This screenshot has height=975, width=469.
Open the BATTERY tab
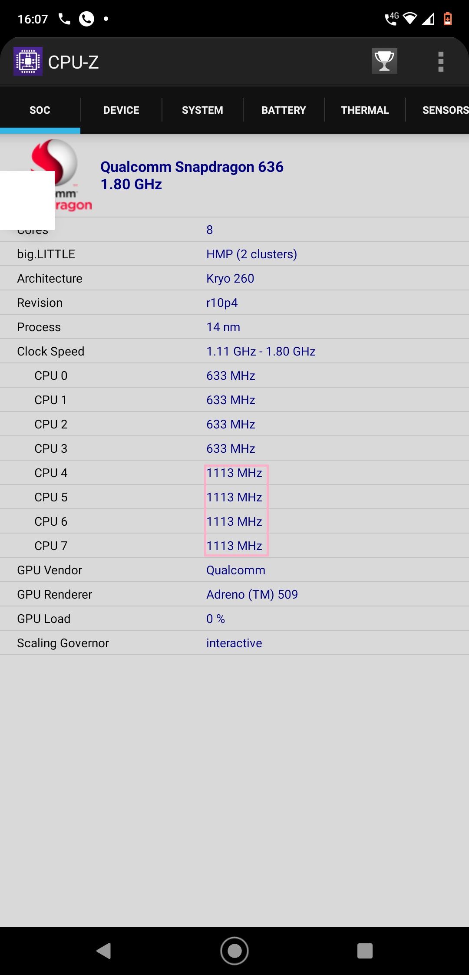click(284, 110)
